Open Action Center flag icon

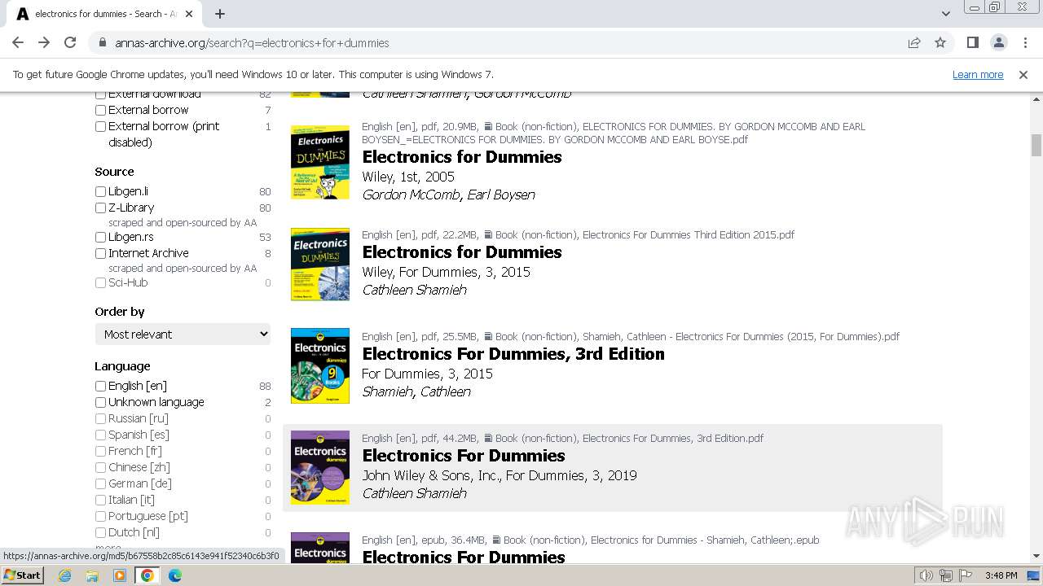pos(965,575)
